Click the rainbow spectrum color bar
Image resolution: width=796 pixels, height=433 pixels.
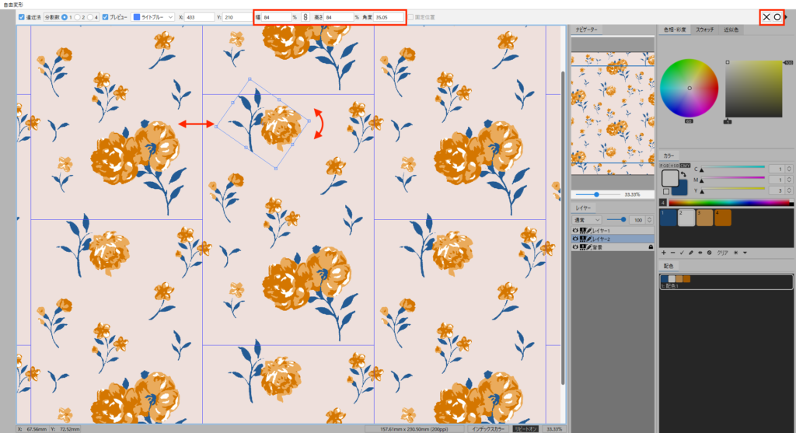click(731, 203)
